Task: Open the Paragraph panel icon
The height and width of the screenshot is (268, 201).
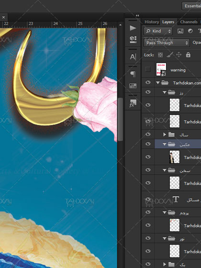Action: tap(133, 74)
